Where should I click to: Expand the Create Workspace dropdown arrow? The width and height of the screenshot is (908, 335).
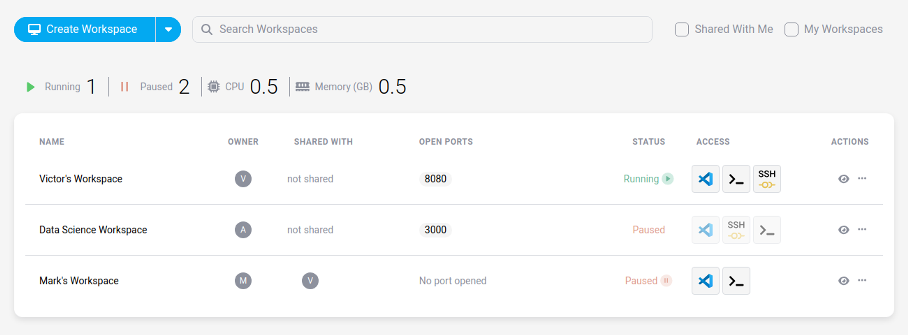[x=168, y=29]
